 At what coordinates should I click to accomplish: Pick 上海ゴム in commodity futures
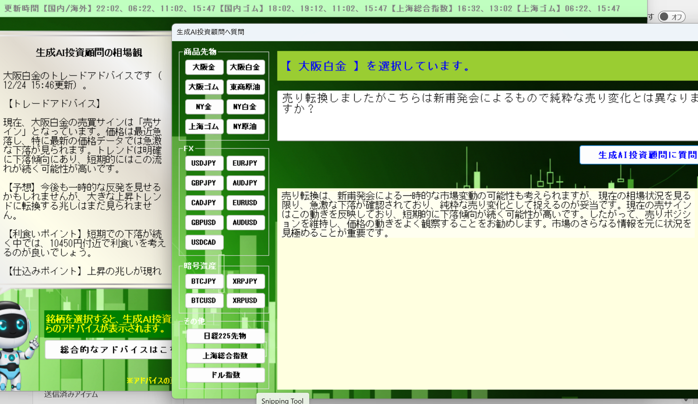[204, 126]
